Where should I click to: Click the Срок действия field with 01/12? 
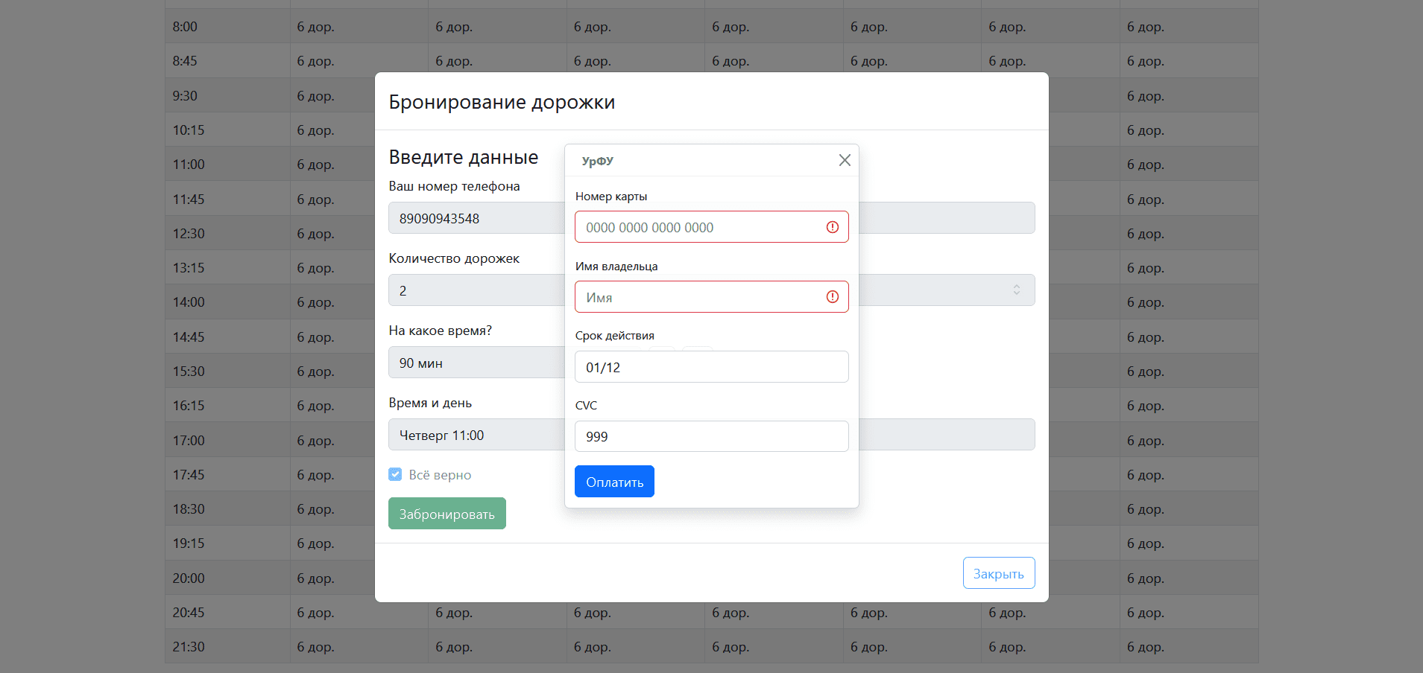tap(711, 367)
